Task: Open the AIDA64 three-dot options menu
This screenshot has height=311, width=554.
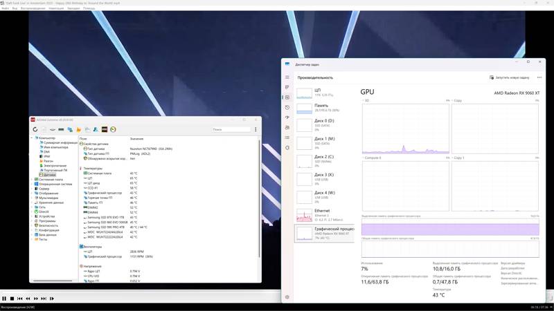Action: [x=256, y=129]
